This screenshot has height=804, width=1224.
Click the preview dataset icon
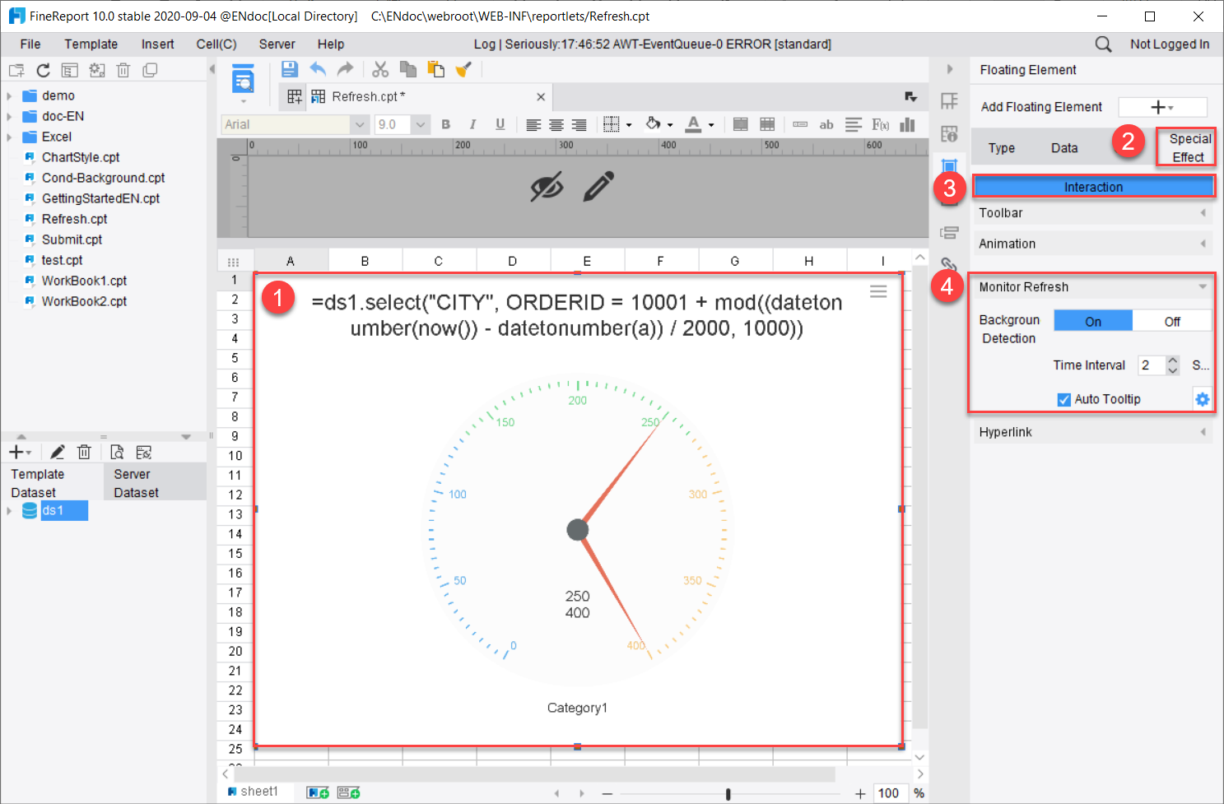117,452
